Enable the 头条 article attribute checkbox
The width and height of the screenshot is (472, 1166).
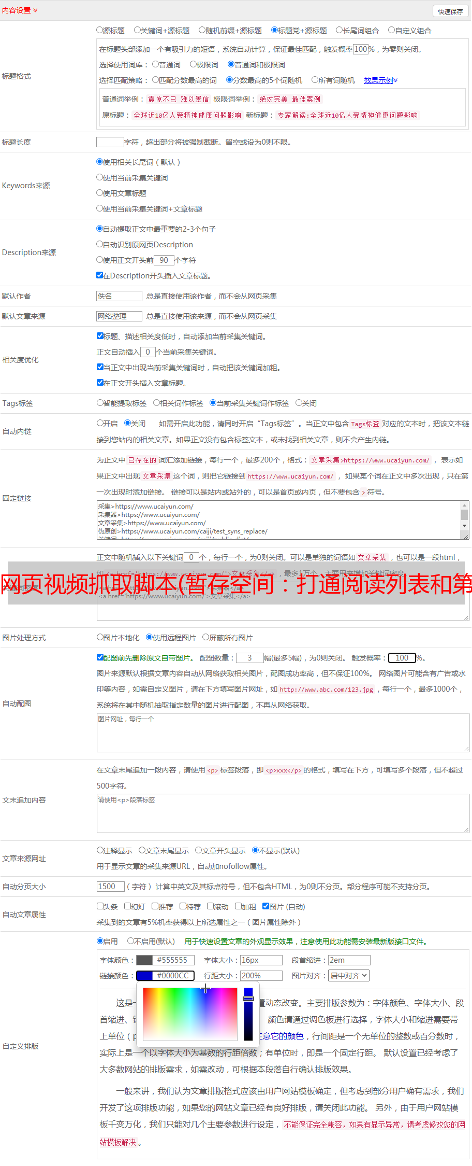click(x=100, y=906)
